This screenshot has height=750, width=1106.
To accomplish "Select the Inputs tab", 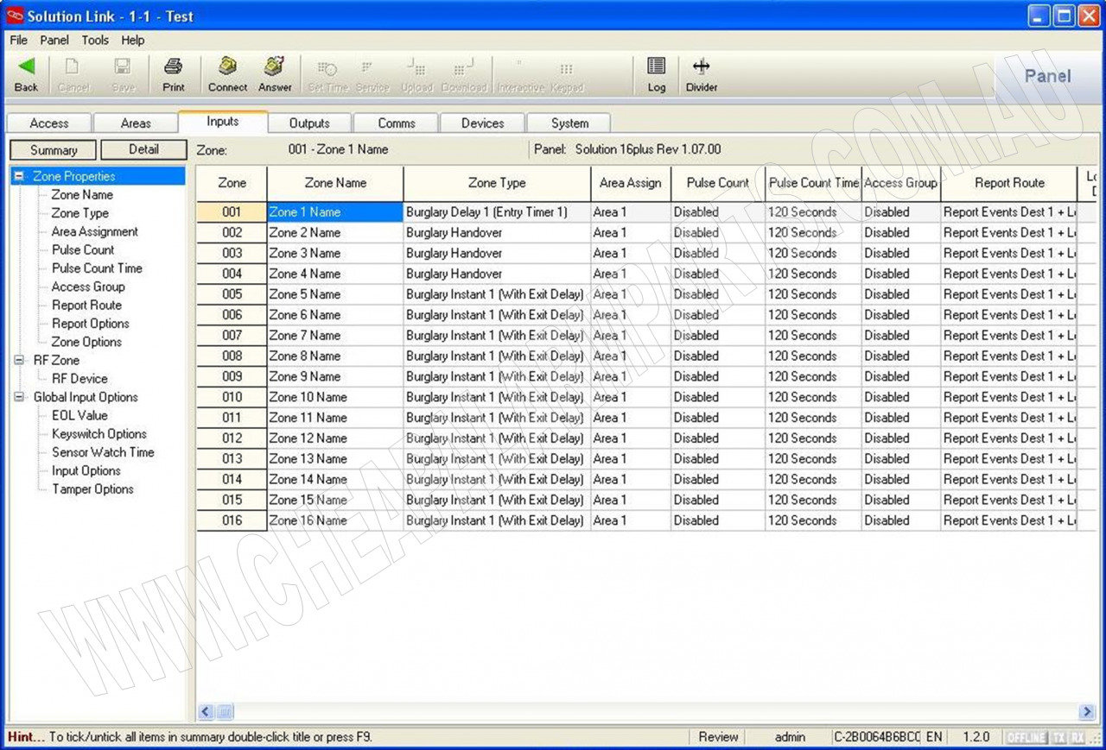I will pos(223,122).
